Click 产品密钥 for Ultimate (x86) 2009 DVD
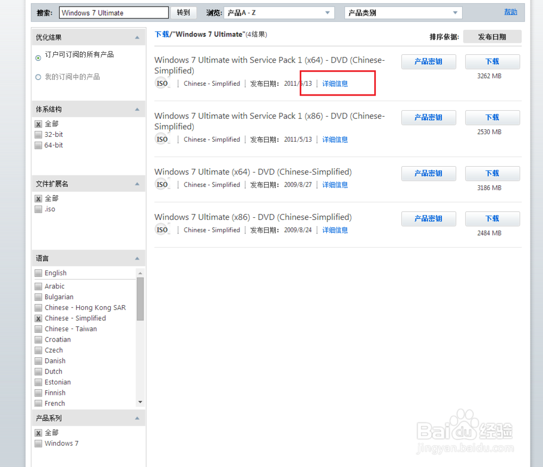The height and width of the screenshot is (467, 543). 428,219
